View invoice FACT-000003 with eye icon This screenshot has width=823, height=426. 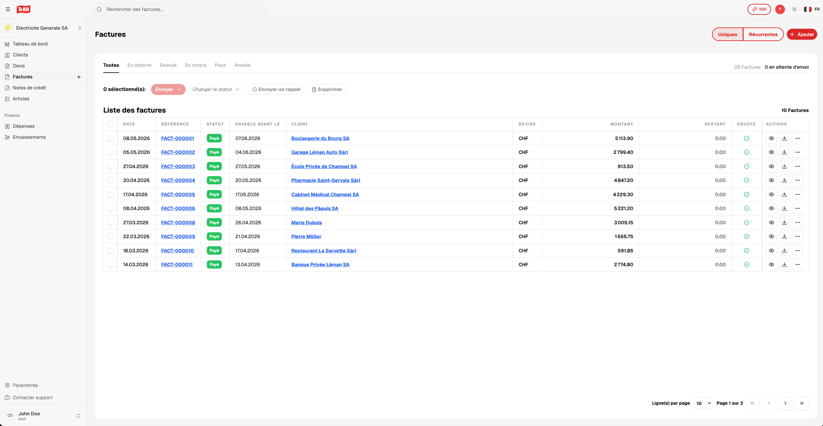point(771,167)
